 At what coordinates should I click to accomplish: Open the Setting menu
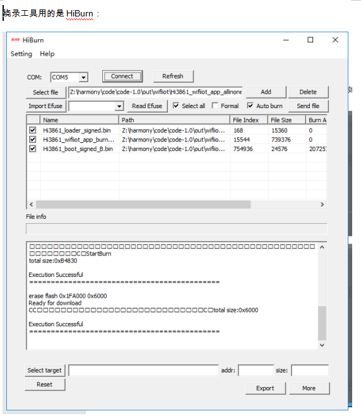[21, 54]
